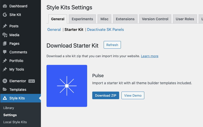Download the Pulse starter kit ZIP

click(x=106, y=95)
